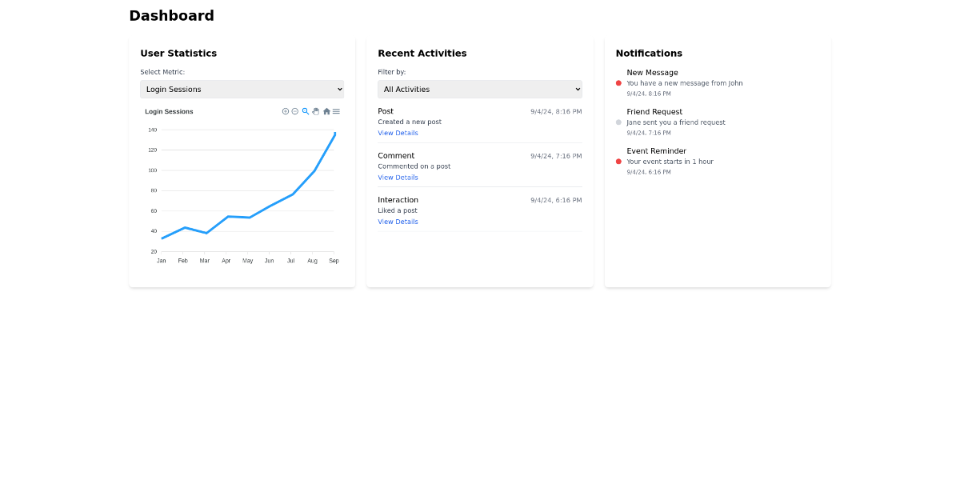The height and width of the screenshot is (504, 960).
Task: Click the Notifications panel header
Action: coord(649,53)
